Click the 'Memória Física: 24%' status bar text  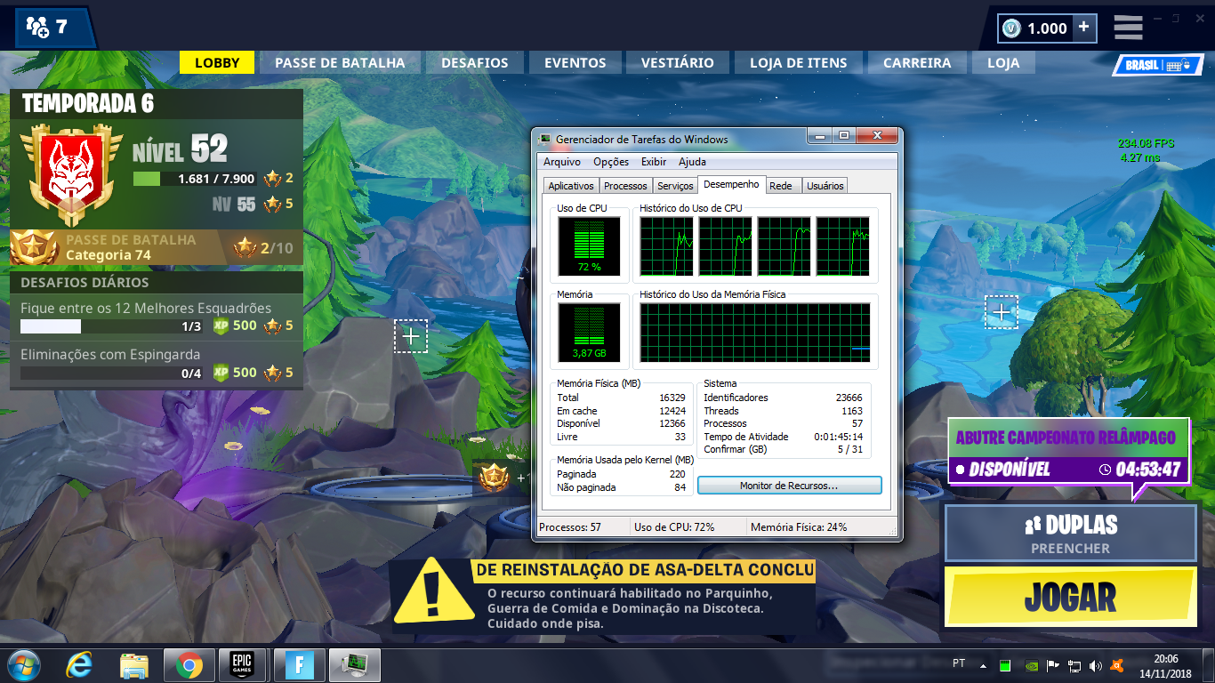tap(799, 527)
